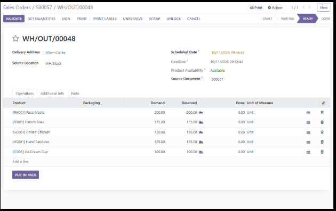Click Print Labels
The width and height of the screenshot is (336, 211).
(x=105, y=19)
